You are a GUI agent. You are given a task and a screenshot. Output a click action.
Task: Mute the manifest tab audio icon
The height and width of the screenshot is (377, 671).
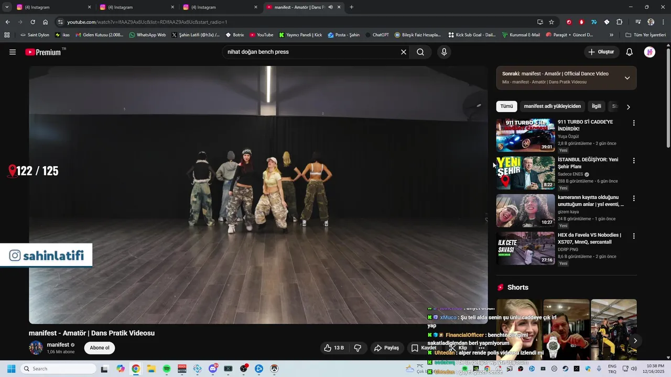click(x=330, y=7)
